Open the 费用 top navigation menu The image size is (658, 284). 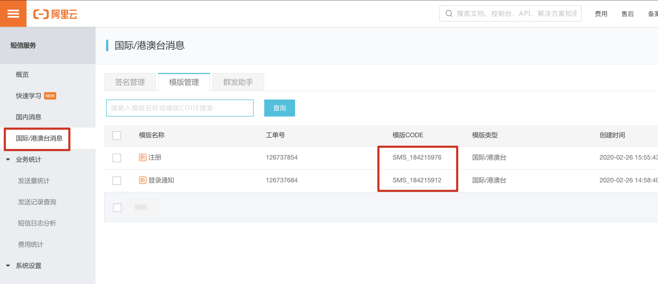(601, 14)
